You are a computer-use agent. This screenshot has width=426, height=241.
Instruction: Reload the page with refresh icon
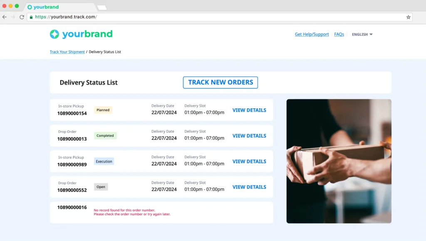click(x=22, y=17)
